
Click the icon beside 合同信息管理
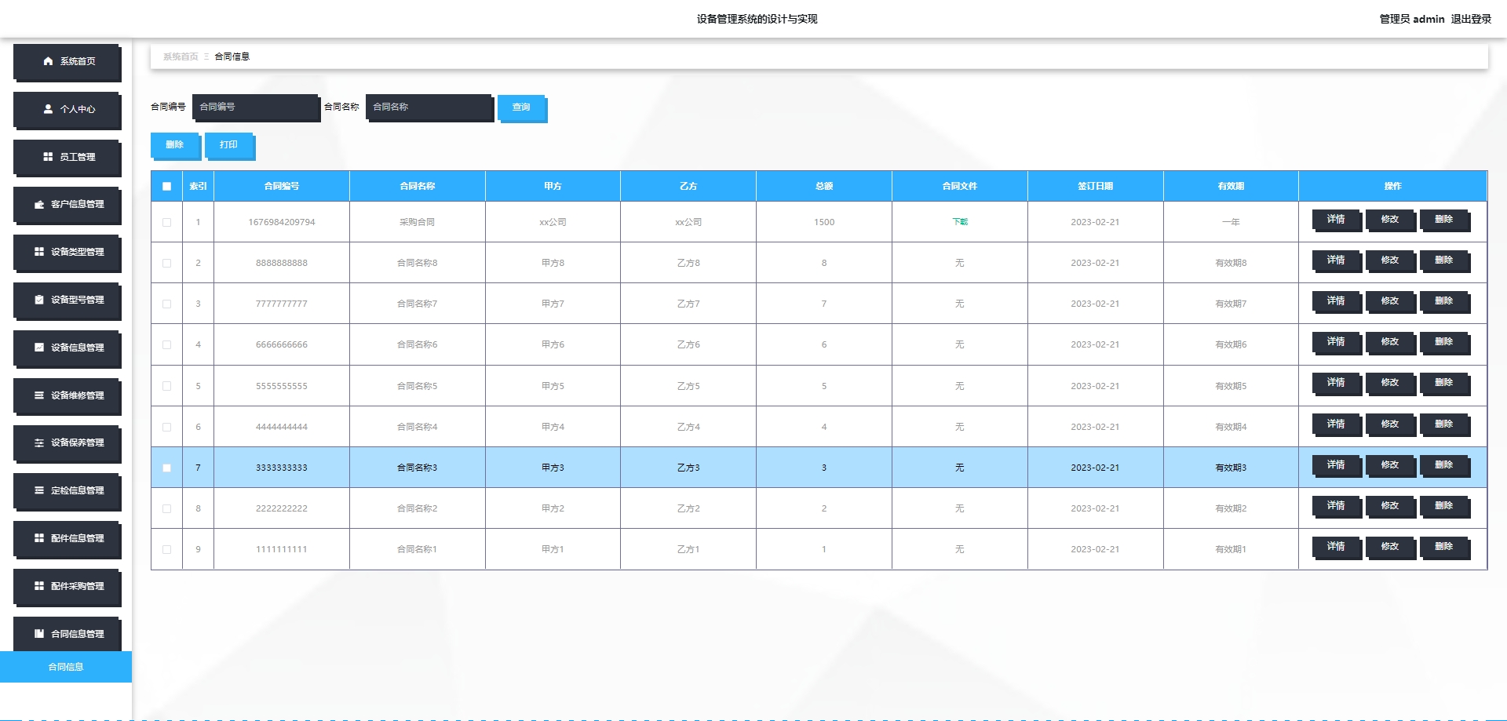tap(39, 634)
